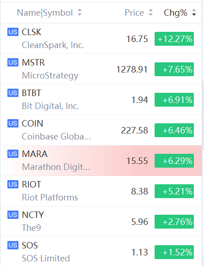Click the +6.29% change badge for MARA
The image size is (204, 266).
coord(174,161)
